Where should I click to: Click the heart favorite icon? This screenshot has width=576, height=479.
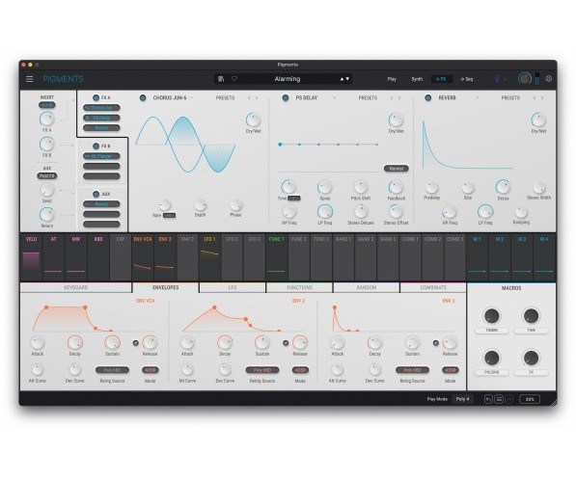(x=234, y=79)
